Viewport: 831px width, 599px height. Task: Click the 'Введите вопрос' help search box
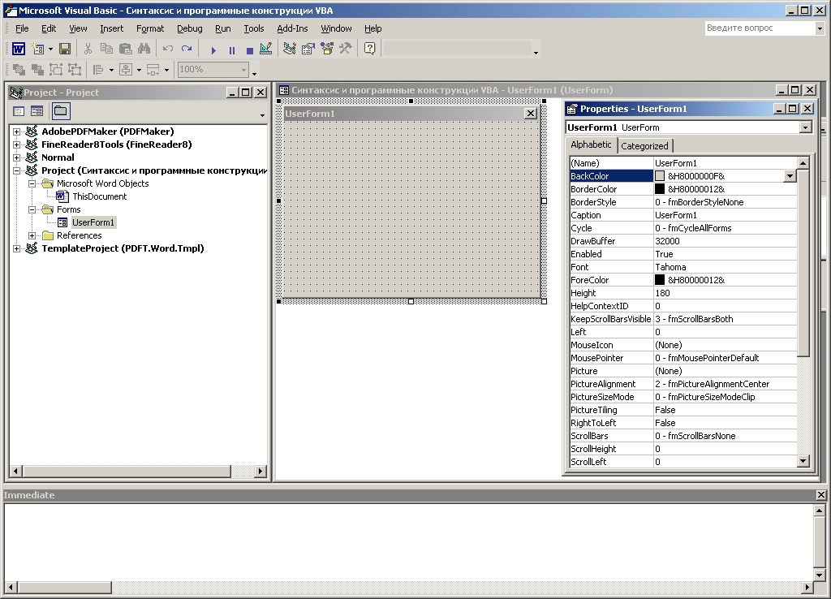(x=760, y=28)
